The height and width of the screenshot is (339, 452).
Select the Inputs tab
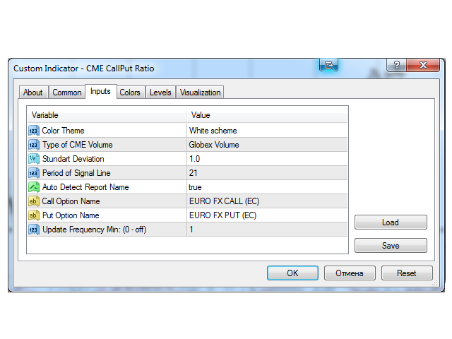[x=100, y=91]
